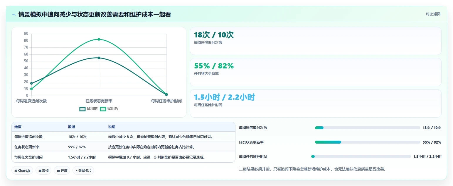Click the description starting 模拟中减少 8 次
The height and width of the screenshot is (186, 453).
pos(160,137)
